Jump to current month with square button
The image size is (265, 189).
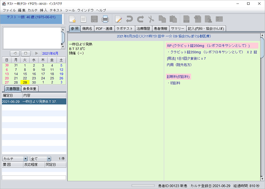26,53
